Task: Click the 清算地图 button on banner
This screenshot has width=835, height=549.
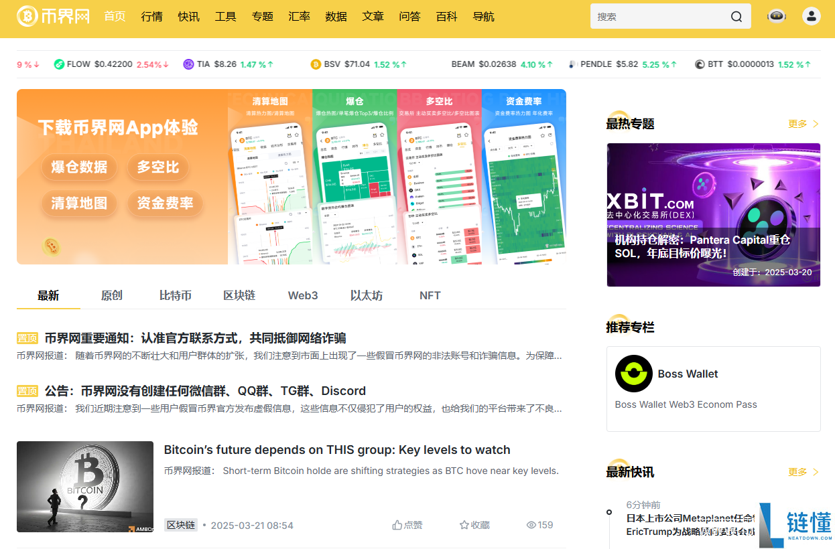Action: coord(79,203)
